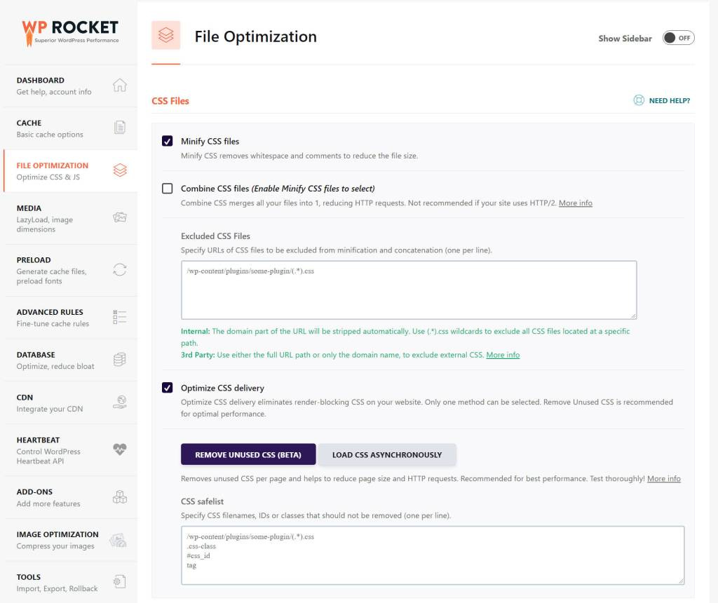Click the Tools gear-document icon
The image size is (718, 603).
tap(119, 581)
